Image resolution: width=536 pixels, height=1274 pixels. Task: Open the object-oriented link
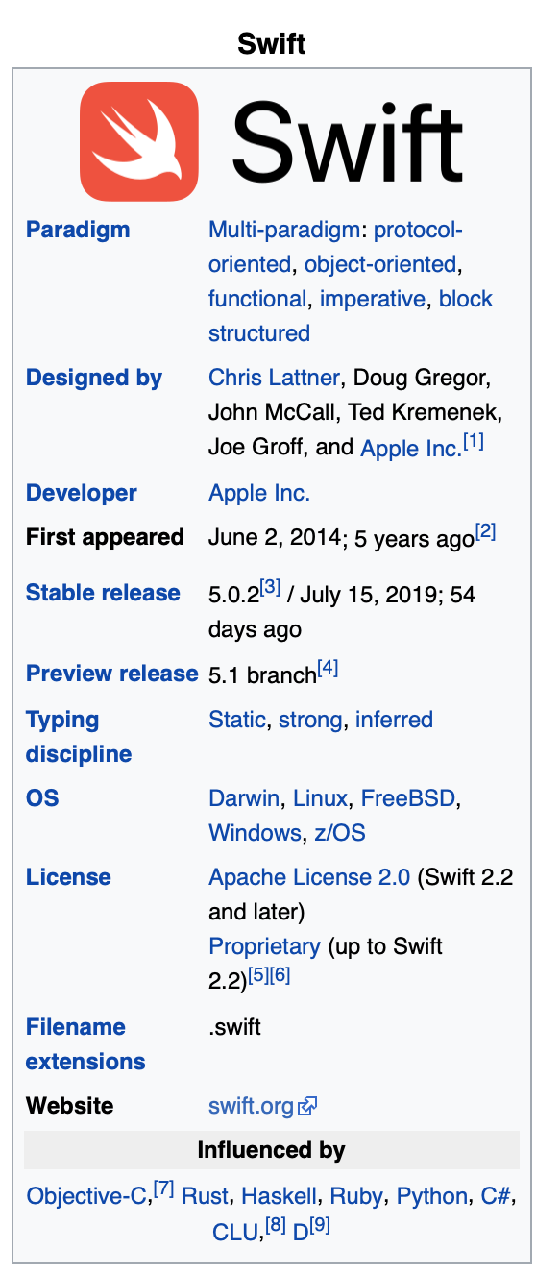point(381,264)
